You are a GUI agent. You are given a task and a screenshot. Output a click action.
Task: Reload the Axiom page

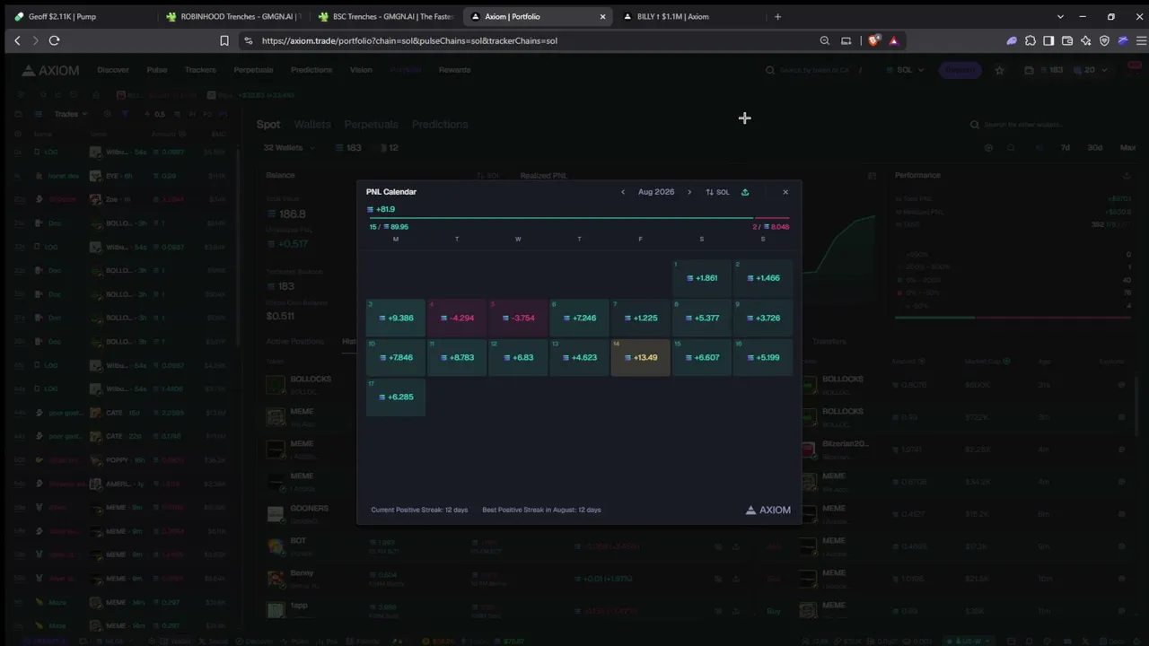(x=54, y=40)
